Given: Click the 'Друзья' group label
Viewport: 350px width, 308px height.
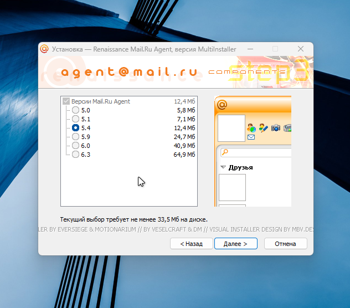Looking at the screenshot, I should 240,167.
